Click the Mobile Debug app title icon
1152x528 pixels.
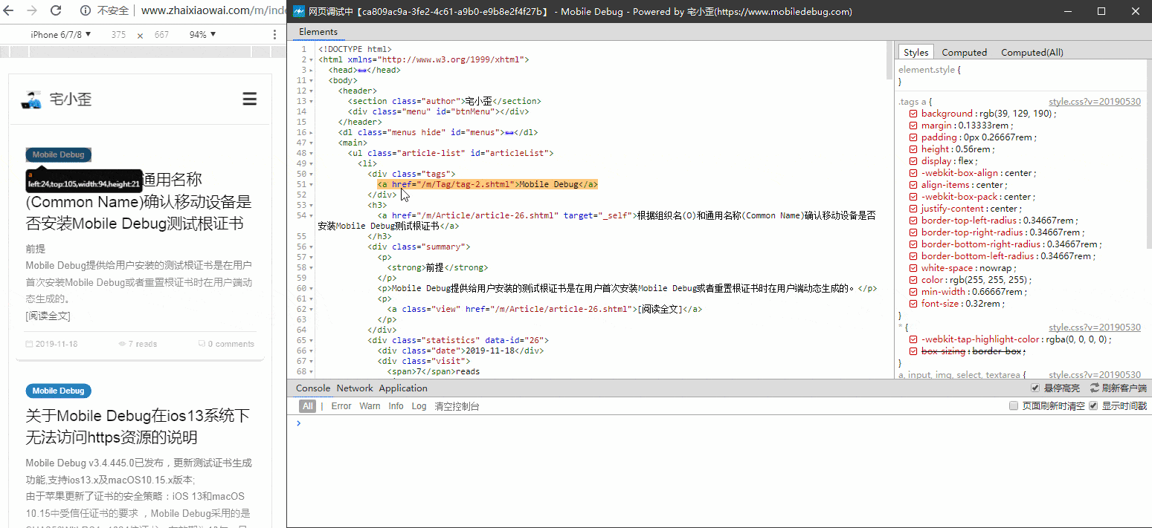pyautogui.click(x=298, y=11)
